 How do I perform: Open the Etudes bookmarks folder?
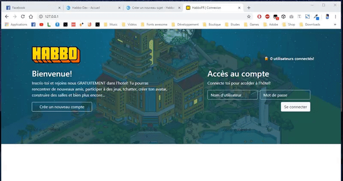click(x=232, y=25)
